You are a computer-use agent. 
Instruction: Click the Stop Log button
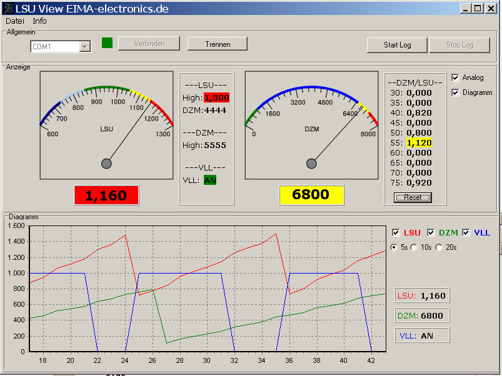[459, 45]
